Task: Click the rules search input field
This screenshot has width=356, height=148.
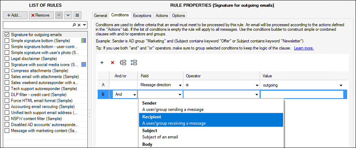Action: point(37,25)
